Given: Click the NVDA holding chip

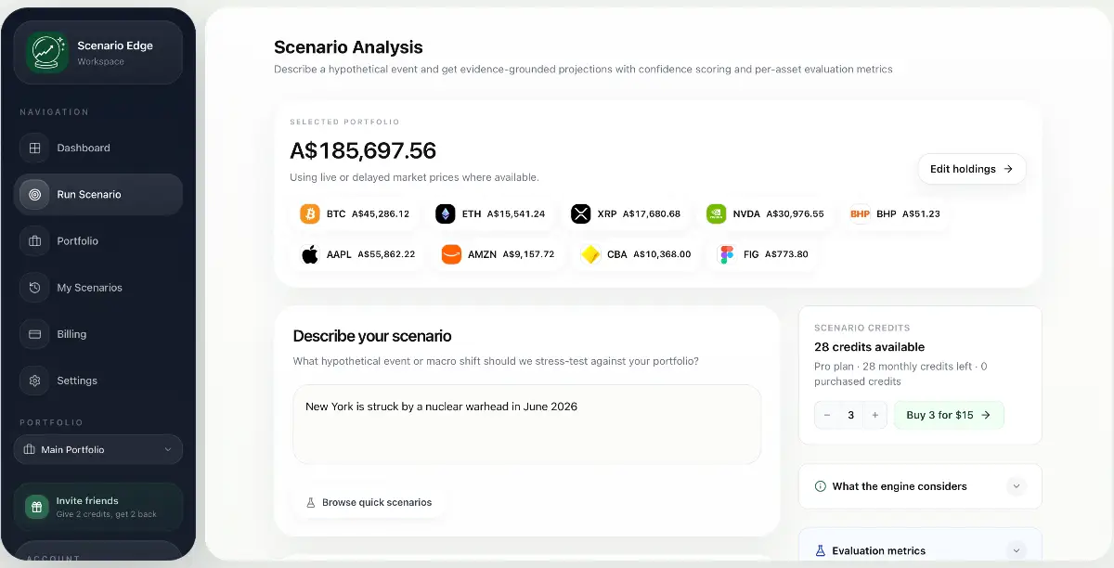Looking at the screenshot, I should point(766,213).
